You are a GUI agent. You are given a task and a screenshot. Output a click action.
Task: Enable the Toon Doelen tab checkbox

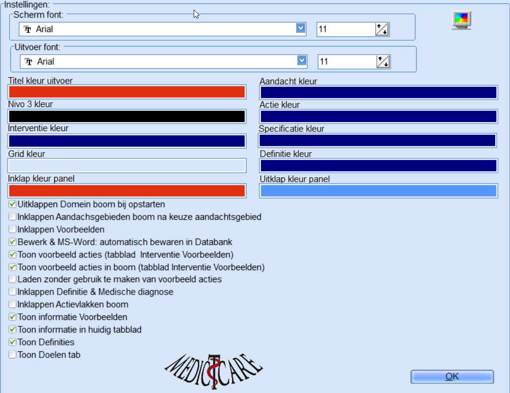click(12, 355)
